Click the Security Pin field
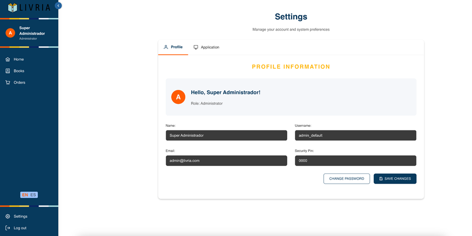The height and width of the screenshot is (236, 472). tap(356, 161)
